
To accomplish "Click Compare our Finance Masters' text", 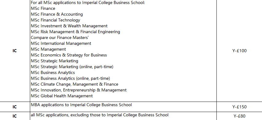I will 60,37.
